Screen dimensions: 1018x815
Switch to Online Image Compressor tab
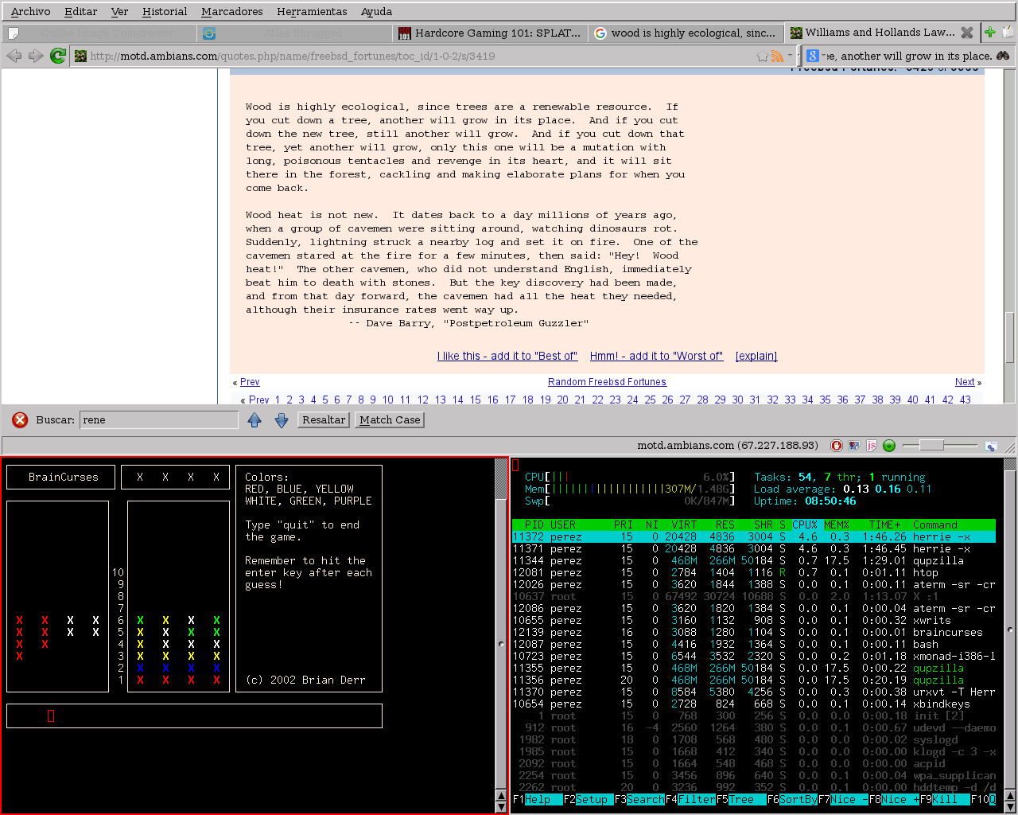tap(99, 33)
